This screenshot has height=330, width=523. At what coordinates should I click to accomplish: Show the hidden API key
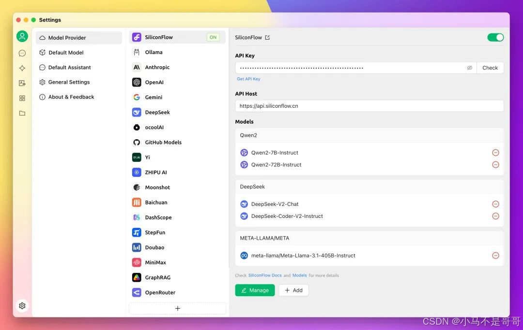point(470,68)
